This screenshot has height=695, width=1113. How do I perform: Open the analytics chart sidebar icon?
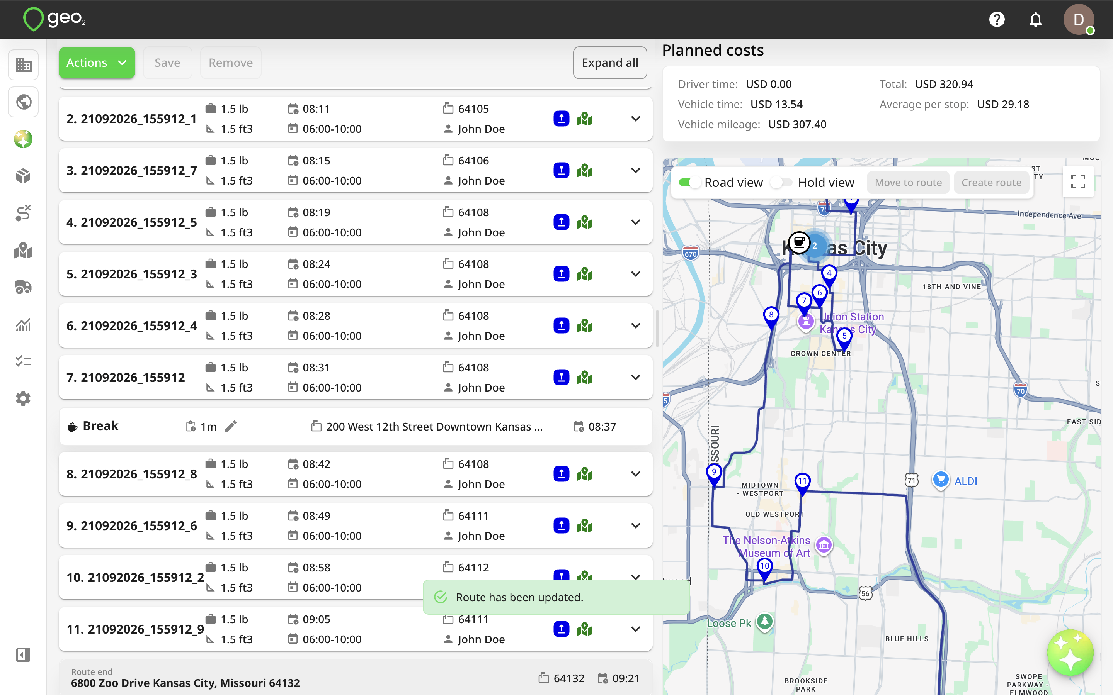click(24, 324)
